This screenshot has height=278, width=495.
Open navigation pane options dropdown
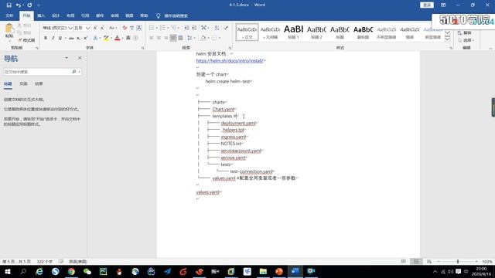pyautogui.click(x=67, y=58)
